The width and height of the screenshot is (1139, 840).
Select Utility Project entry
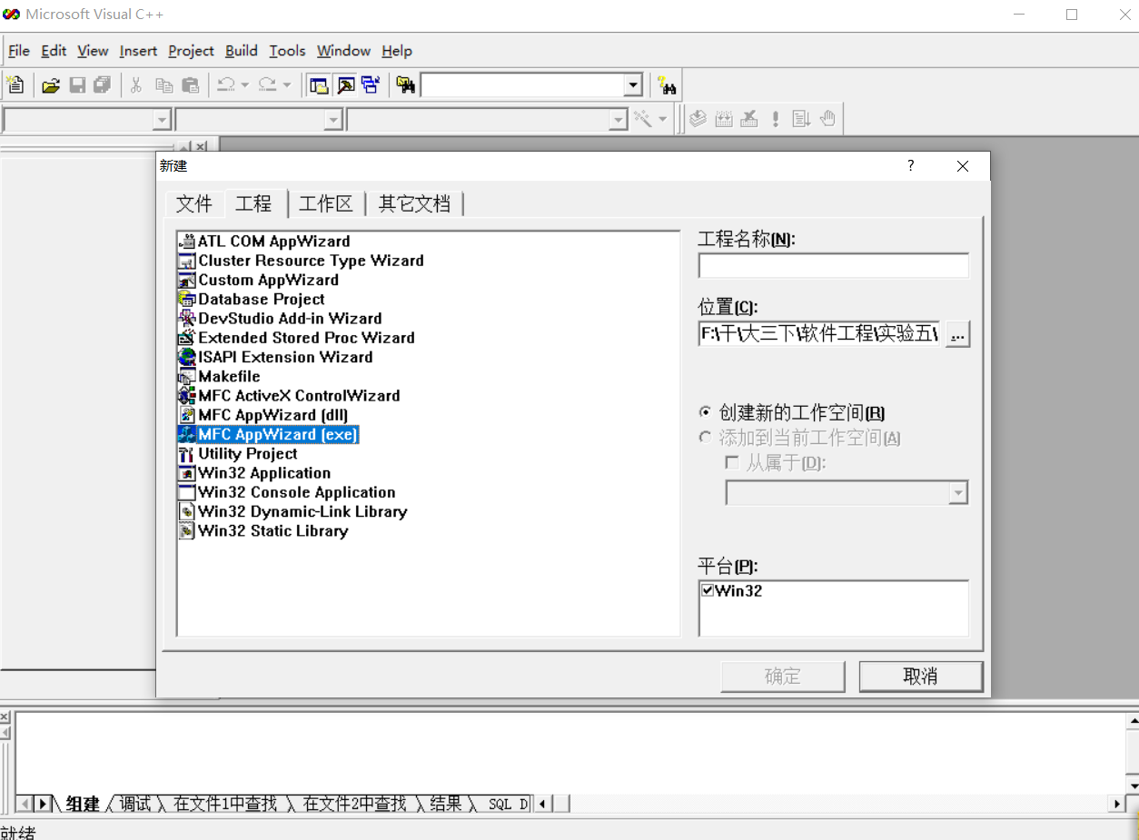point(248,454)
